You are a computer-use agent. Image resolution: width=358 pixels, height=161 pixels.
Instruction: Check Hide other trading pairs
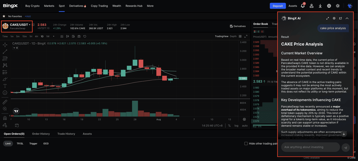pos(246,144)
